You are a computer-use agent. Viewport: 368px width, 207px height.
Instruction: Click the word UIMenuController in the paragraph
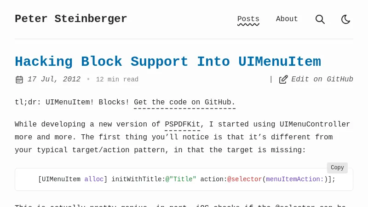click(x=315, y=124)
